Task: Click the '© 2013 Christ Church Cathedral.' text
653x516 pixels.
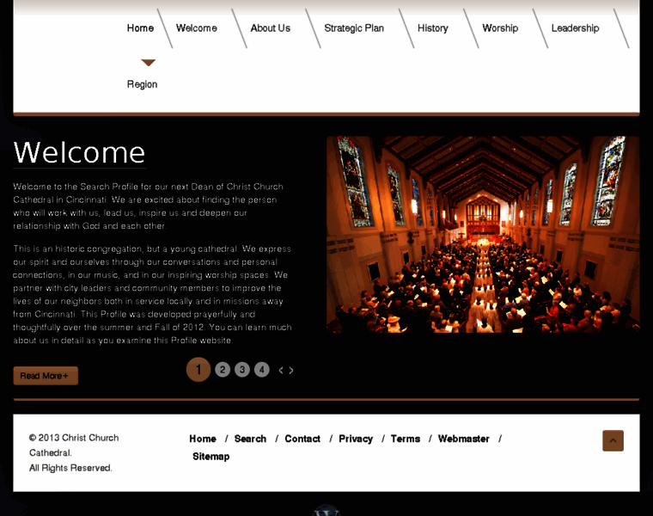Action: click(74, 445)
